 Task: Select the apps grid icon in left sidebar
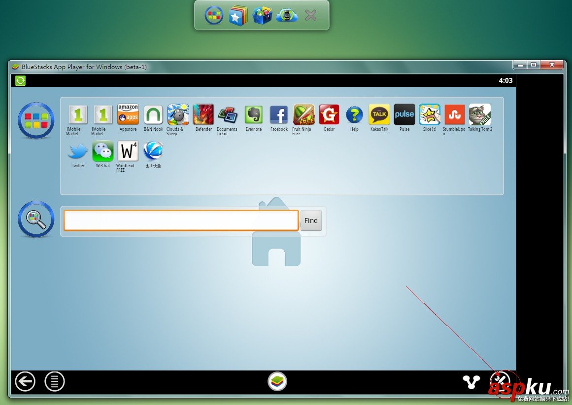pos(35,120)
